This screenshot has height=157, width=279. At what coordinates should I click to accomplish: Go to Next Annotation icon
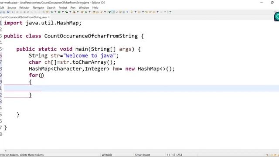(x=132, y=12)
